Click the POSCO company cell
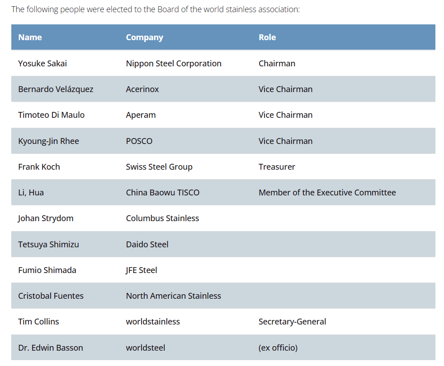This screenshot has width=444, height=366. tap(139, 141)
